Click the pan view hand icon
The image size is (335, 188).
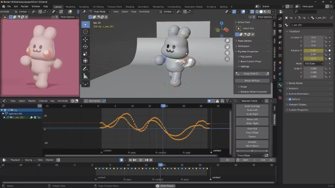pyautogui.click(x=228, y=47)
